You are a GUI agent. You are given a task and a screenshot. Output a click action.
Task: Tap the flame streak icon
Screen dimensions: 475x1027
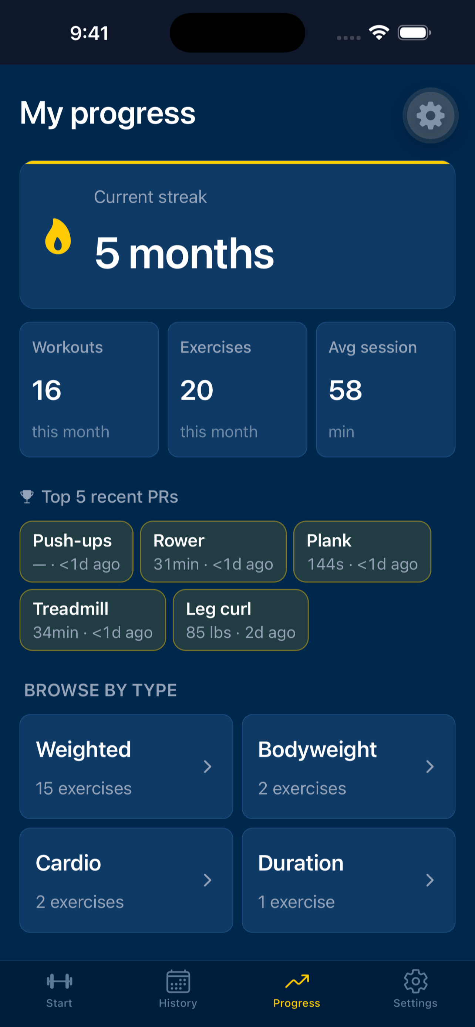click(58, 237)
